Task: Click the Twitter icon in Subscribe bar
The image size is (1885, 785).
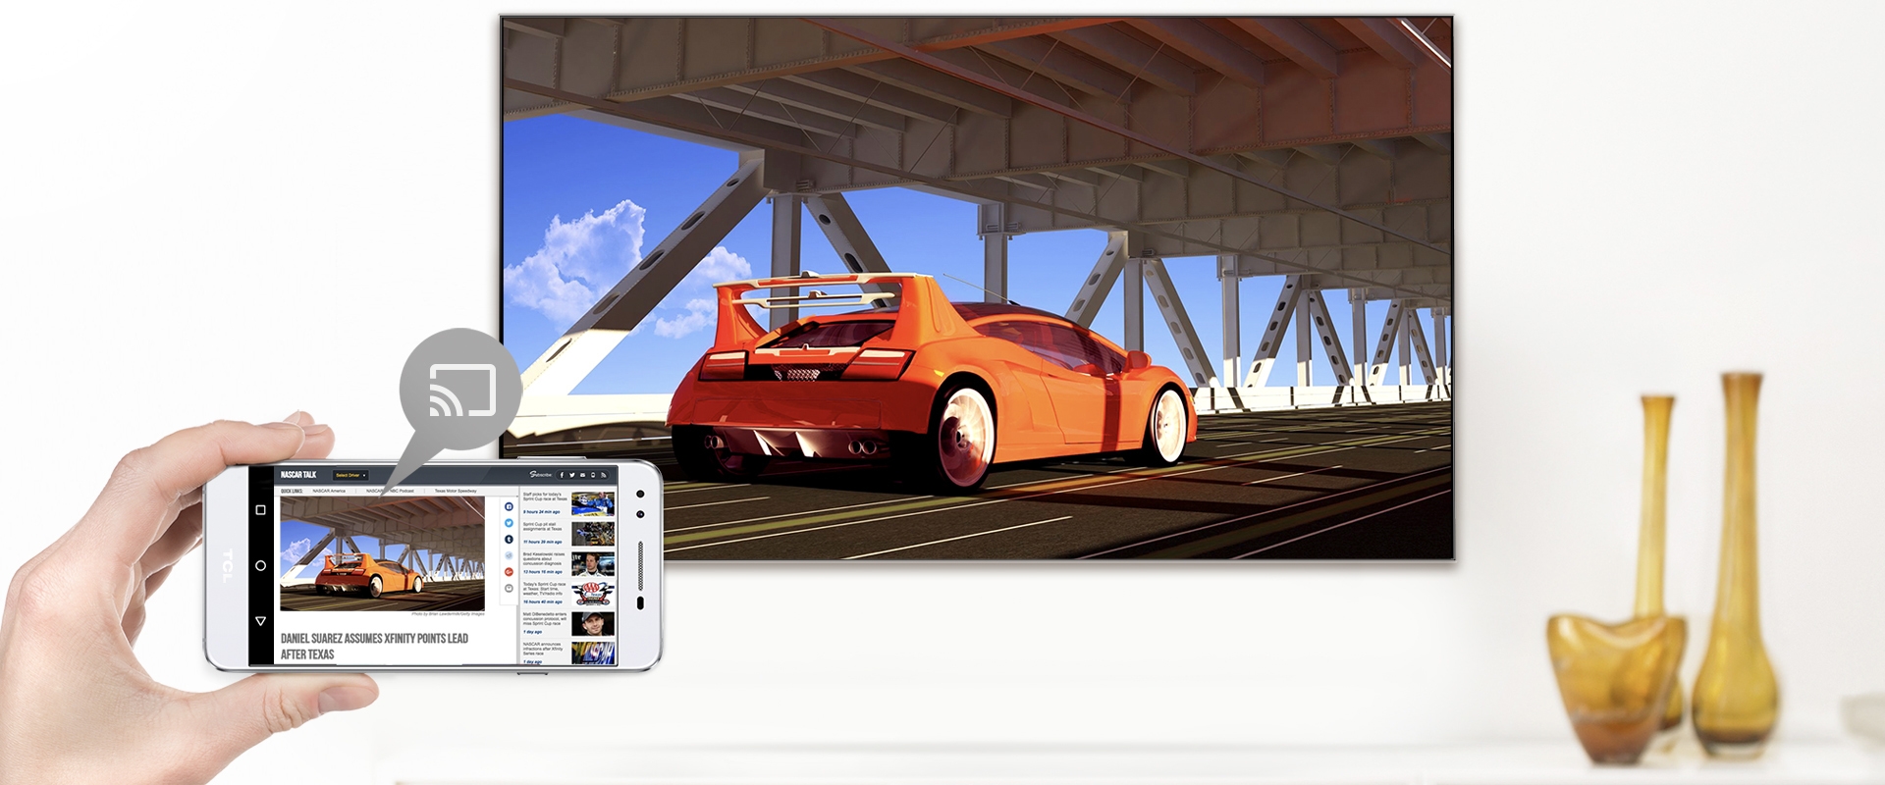Action: pyautogui.click(x=572, y=475)
